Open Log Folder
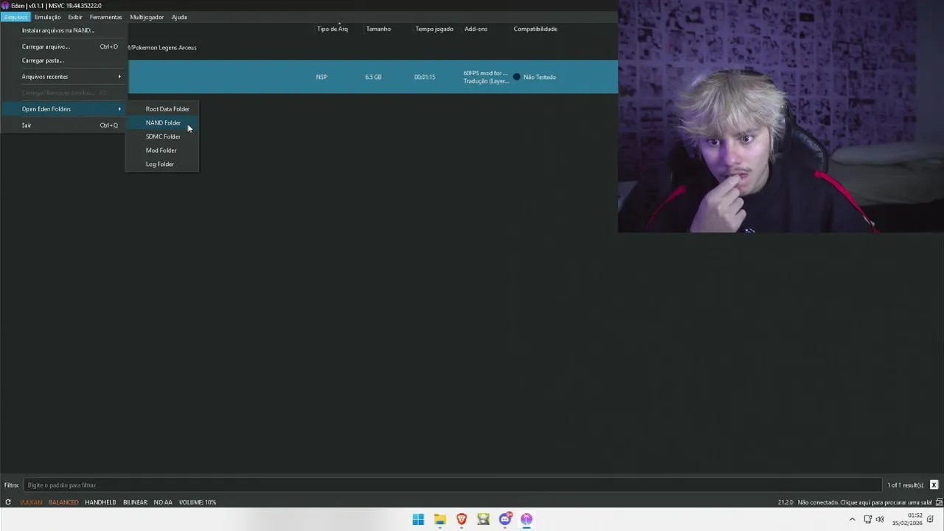 (162, 164)
